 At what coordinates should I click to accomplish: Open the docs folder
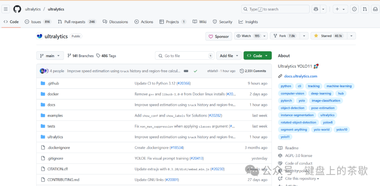pos(51,105)
